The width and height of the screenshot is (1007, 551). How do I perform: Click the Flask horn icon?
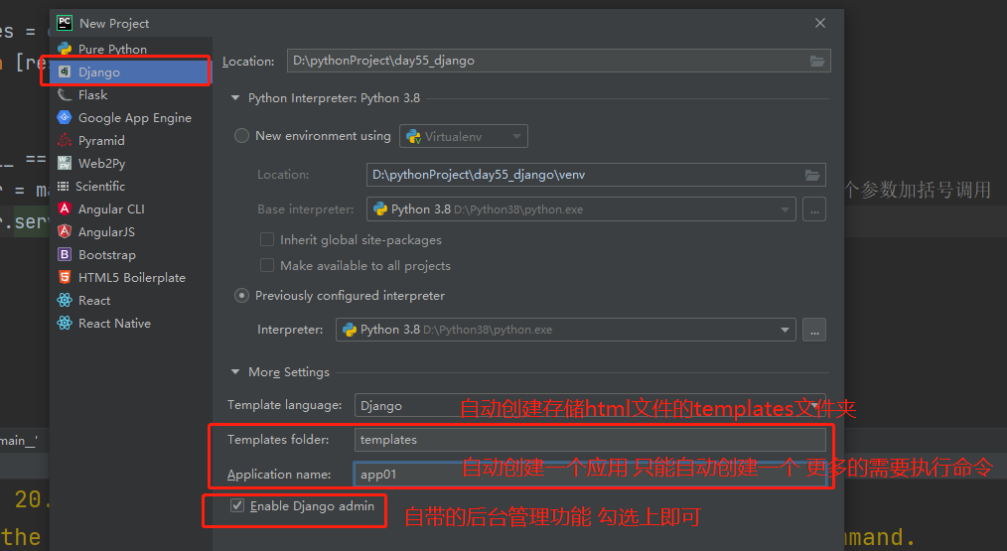[x=65, y=95]
